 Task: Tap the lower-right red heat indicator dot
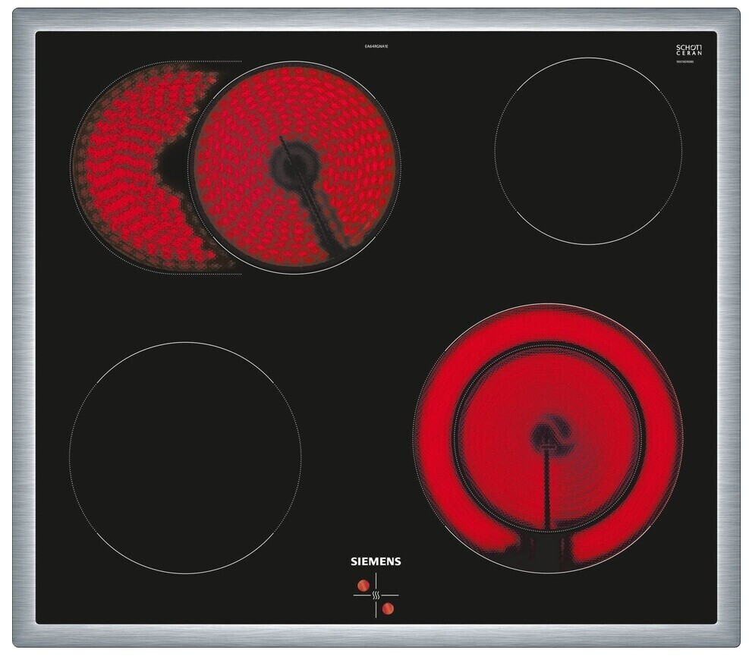pyautogui.click(x=388, y=608)
